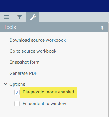Switch to the filter funnel tab
This screenshot has height=118, width=110.
pyautogui.click(x=20, y=17)
